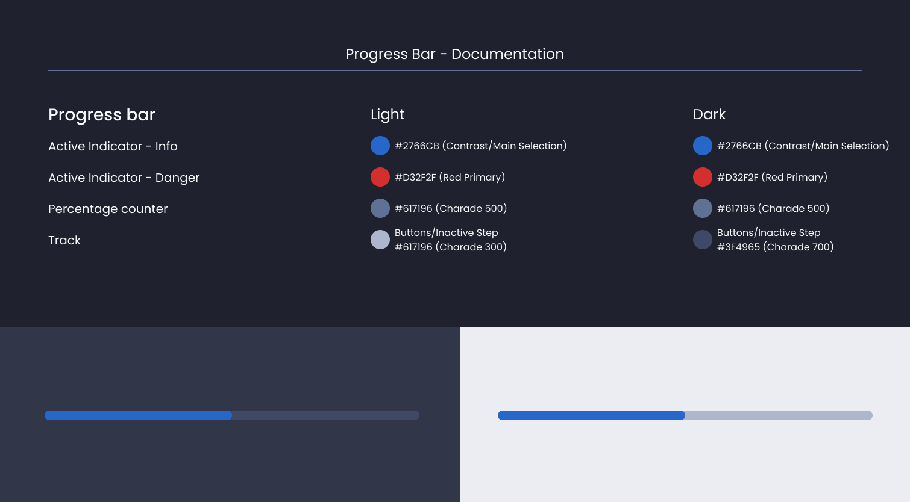Image resolution: width=910 pixels, height=502 pixels.
Task: Click the blue #2766CB swatch under Light
Action: pos(380,146)
